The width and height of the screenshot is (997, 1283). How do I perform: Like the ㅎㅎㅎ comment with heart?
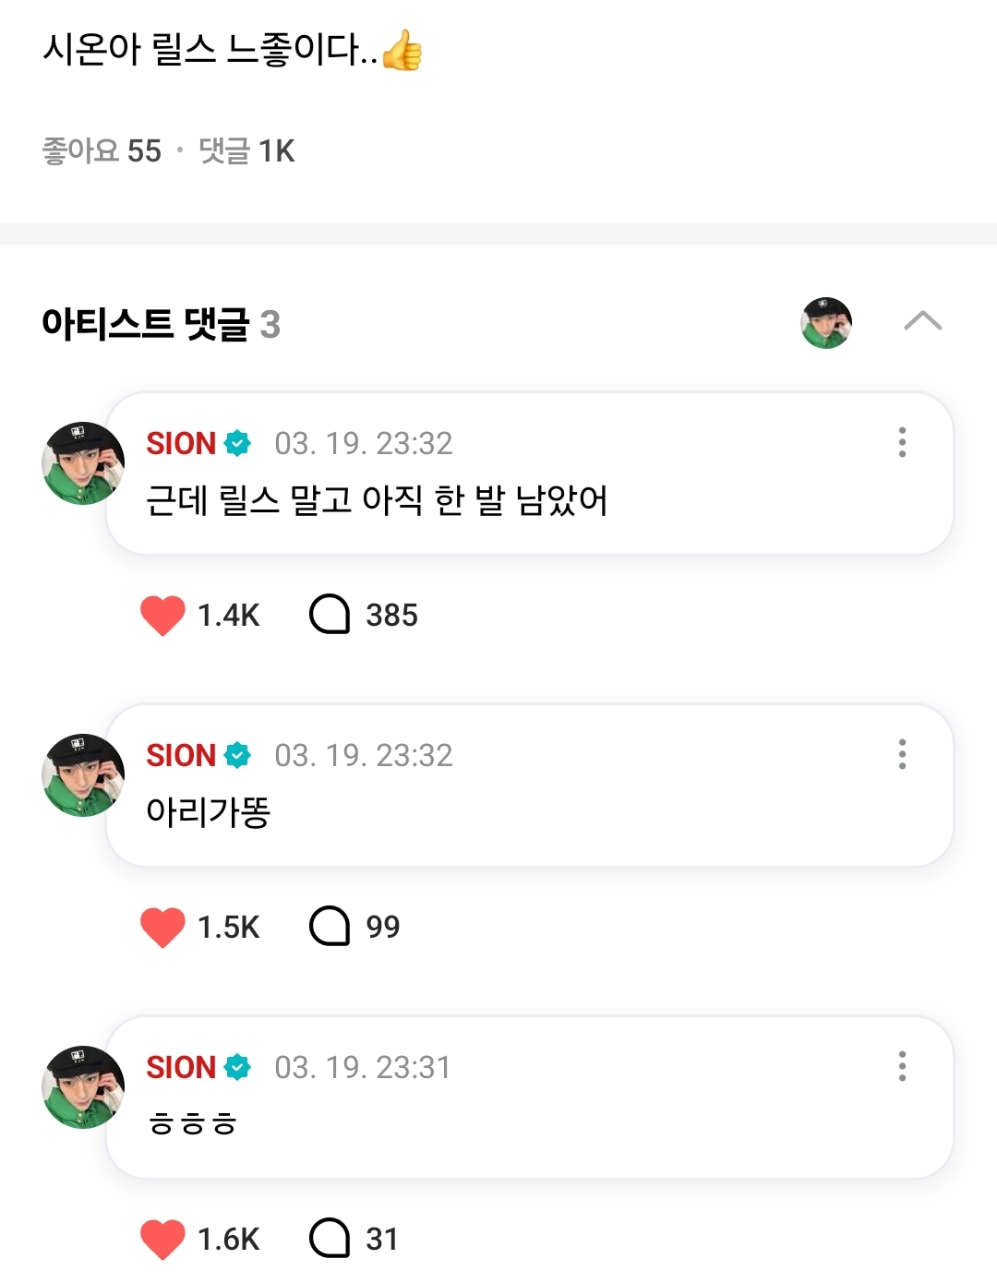pyautogui.click(x=163, y=1239)
